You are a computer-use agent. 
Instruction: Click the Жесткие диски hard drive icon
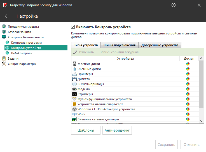pyautogui.click(x=74, y=64)
